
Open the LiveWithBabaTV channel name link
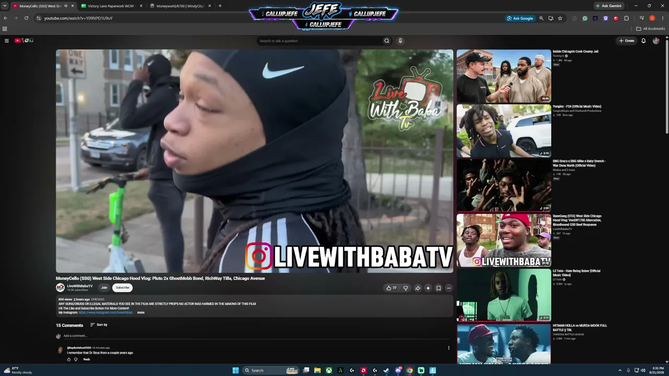(80, 286)
